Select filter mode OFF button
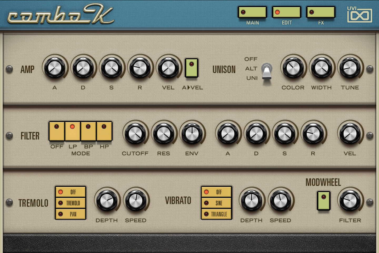The width and height of the screenshot is (379, 253). coord(57,131)
